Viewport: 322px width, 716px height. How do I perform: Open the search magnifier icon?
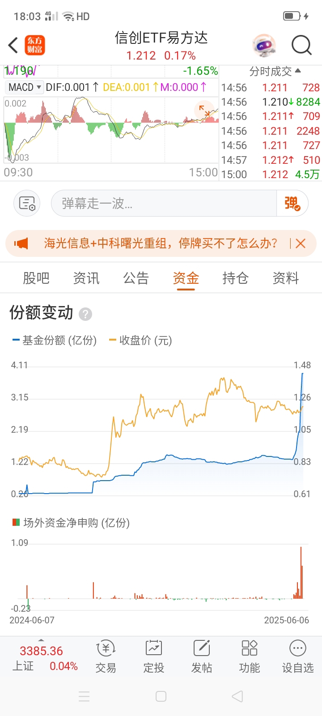tap(301, 45)
